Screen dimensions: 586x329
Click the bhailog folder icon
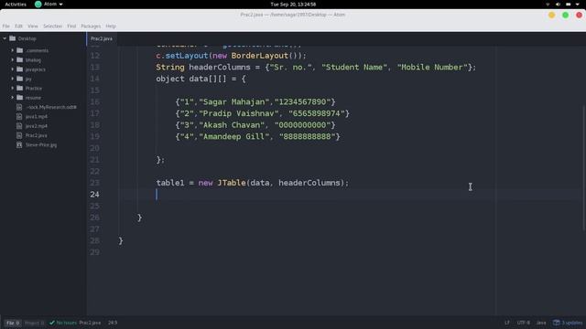(20, 59)
